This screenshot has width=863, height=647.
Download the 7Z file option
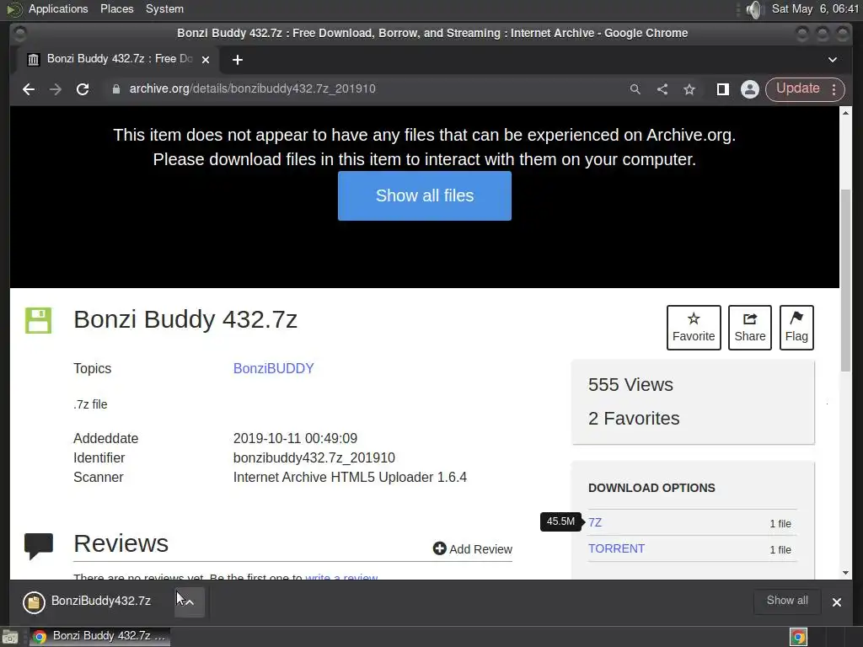(595, 522)
